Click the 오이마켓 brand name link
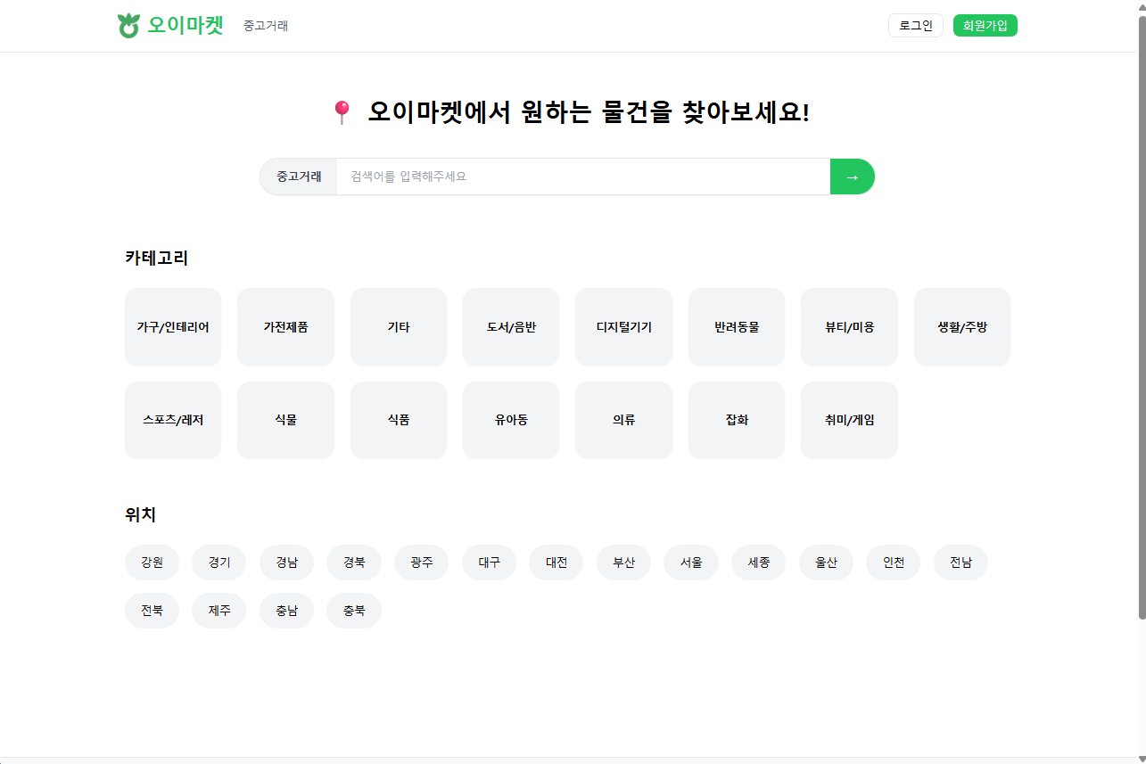Image resolution: width=1146 pixels, height=764 pixels. [186, 26]
